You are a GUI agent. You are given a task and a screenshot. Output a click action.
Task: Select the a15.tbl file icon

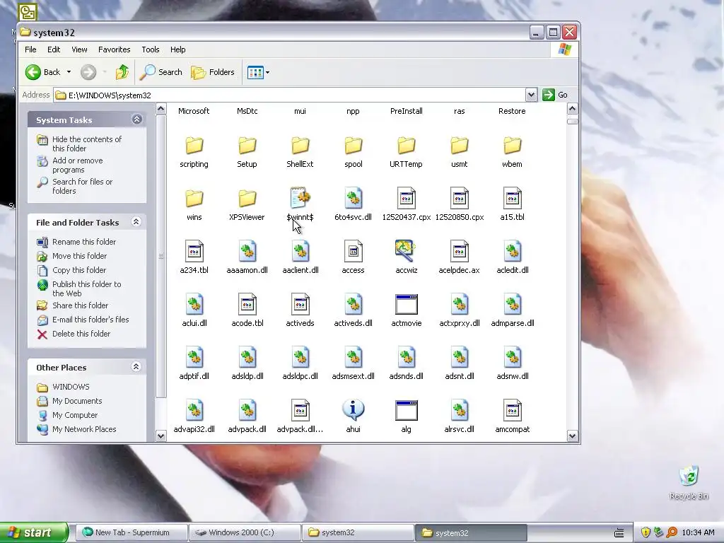(x=513, y=198)
